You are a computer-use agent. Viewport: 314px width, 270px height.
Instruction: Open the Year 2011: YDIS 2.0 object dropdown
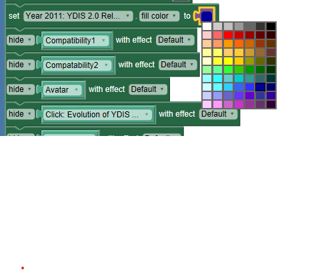coord(78,16)
